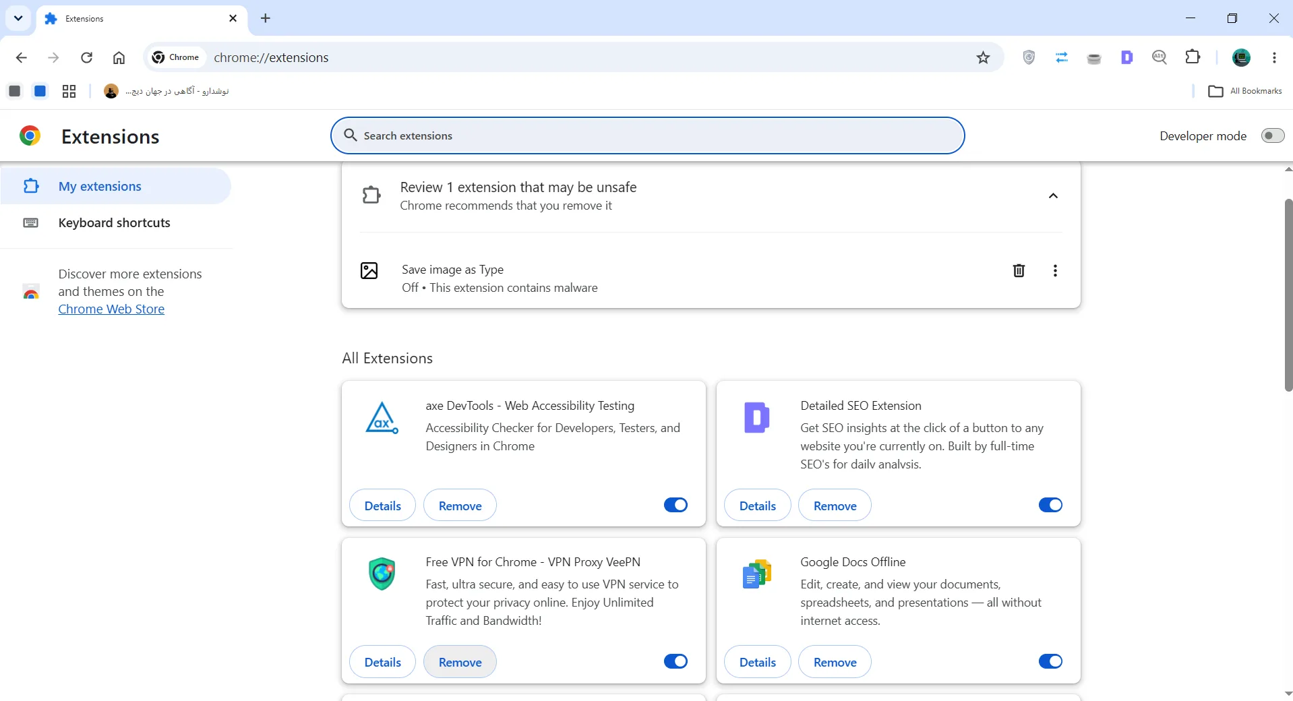The image size is (1293, 701).
Task: Open the Persian-titled bookmark
Action: point(167,91)
